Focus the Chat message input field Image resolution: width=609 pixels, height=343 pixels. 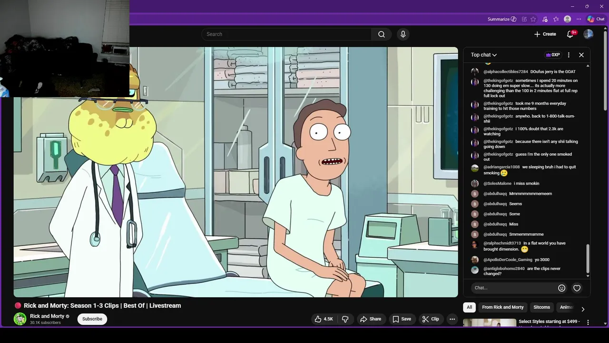click(x=515, y=288)
